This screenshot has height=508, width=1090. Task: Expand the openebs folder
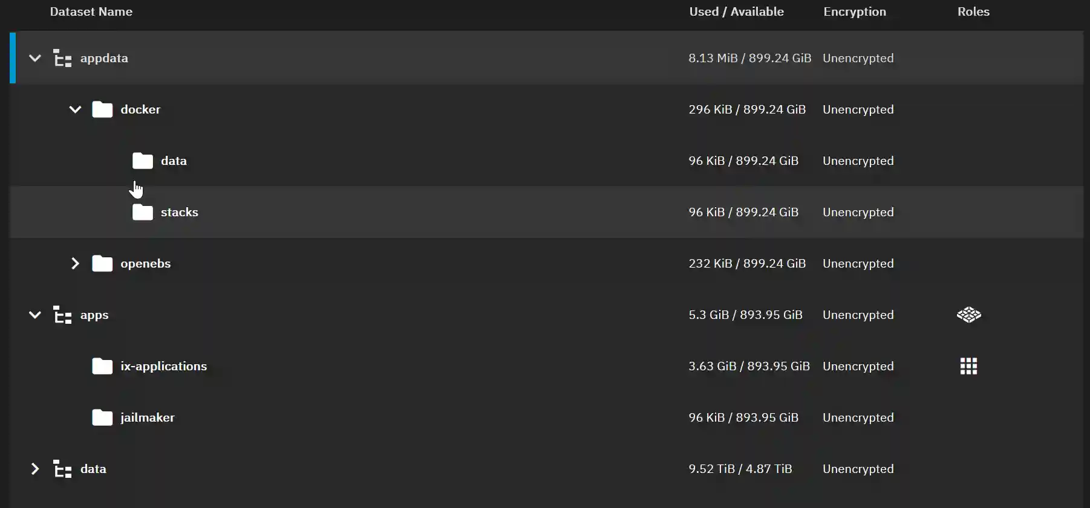click(x=75, y=263)
